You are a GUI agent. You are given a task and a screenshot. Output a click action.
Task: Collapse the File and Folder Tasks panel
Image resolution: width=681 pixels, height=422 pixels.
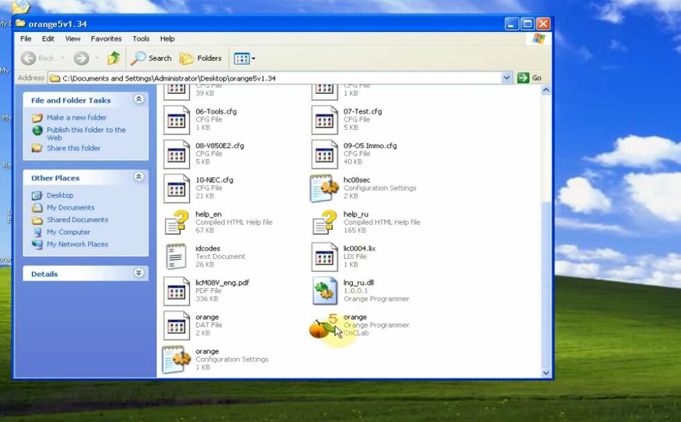pos(139,99)
